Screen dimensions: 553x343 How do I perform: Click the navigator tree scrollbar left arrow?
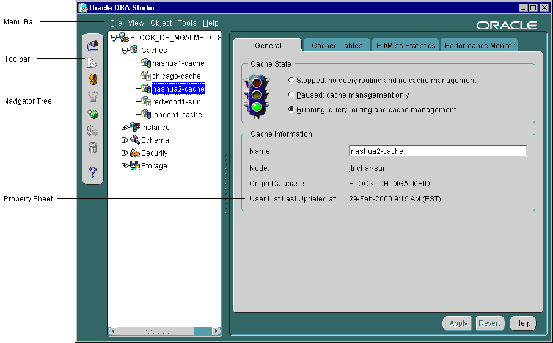pos(113,331)
